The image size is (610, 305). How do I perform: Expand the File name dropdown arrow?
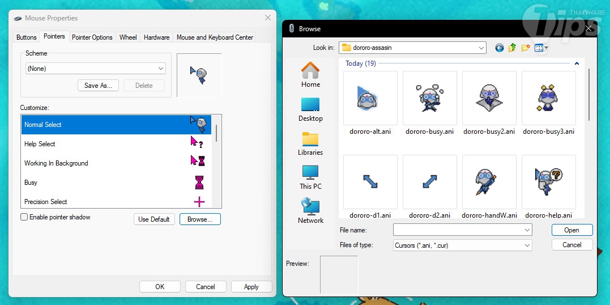click(527, 230)
